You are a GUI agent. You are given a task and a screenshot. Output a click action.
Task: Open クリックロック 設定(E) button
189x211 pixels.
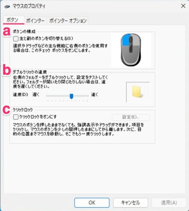(130, 117)
